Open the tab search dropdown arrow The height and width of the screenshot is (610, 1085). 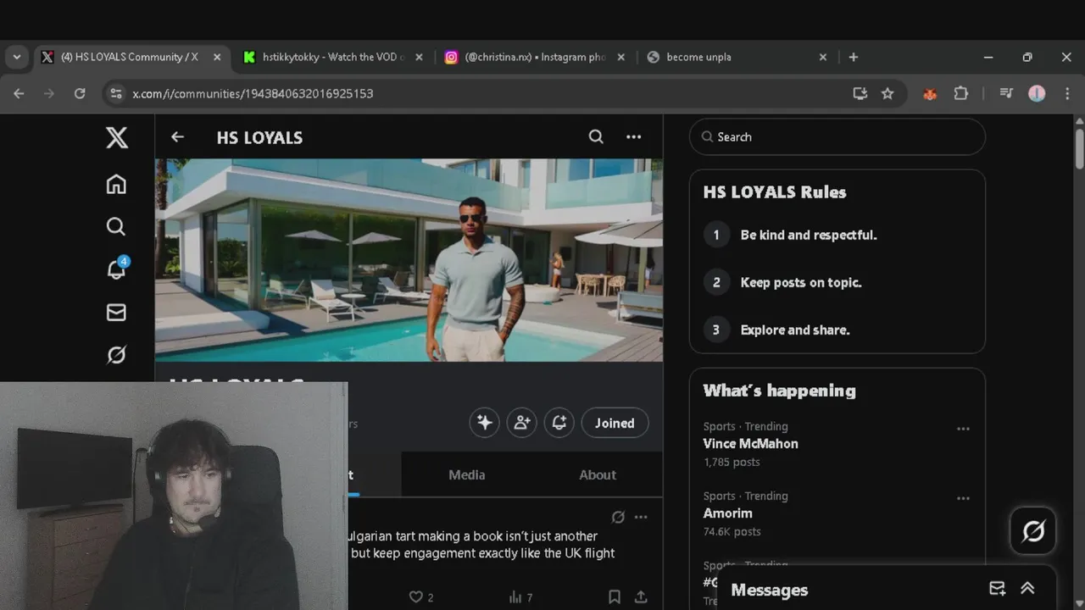(17, 58)
